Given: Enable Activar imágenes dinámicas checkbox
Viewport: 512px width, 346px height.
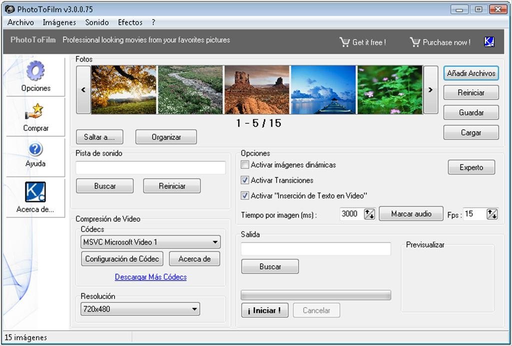Looking at the screenshot, I should click(x=245, y=165).
